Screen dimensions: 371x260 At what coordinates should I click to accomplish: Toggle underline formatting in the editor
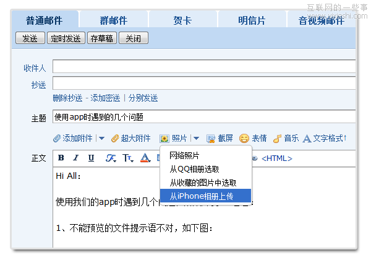(x=91, y=158)
